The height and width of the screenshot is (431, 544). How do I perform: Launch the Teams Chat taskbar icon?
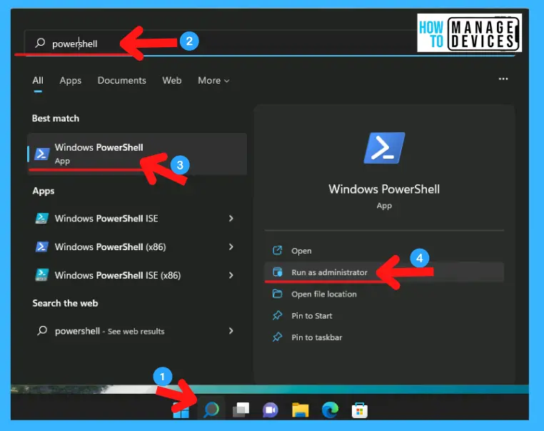[271, 410]
